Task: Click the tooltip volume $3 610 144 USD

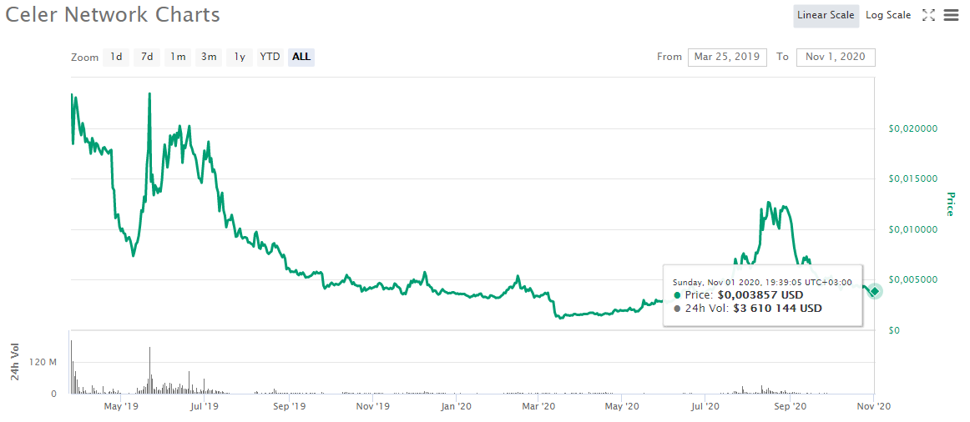Action: click(x=778, y=309)
